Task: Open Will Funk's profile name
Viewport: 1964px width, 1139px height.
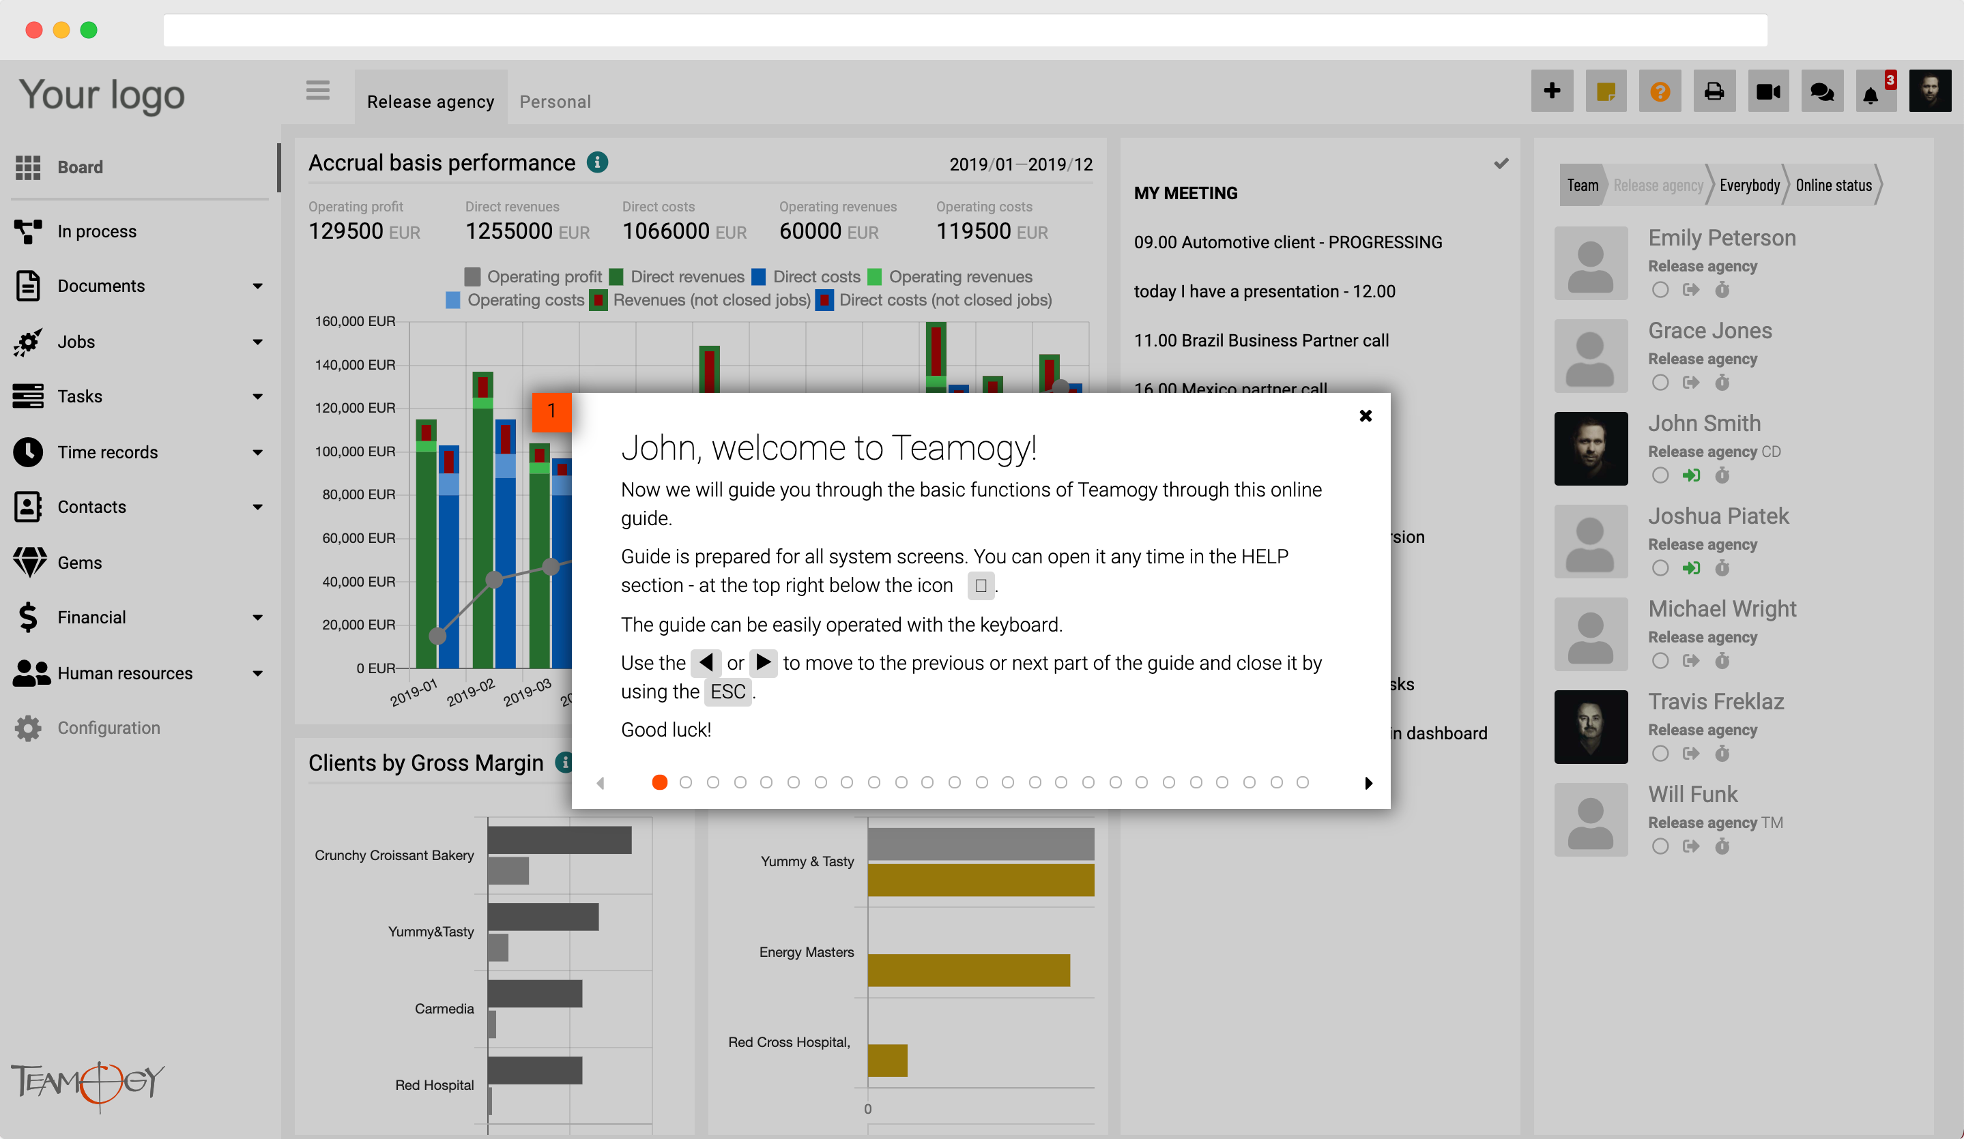Action: point(1692,794)
